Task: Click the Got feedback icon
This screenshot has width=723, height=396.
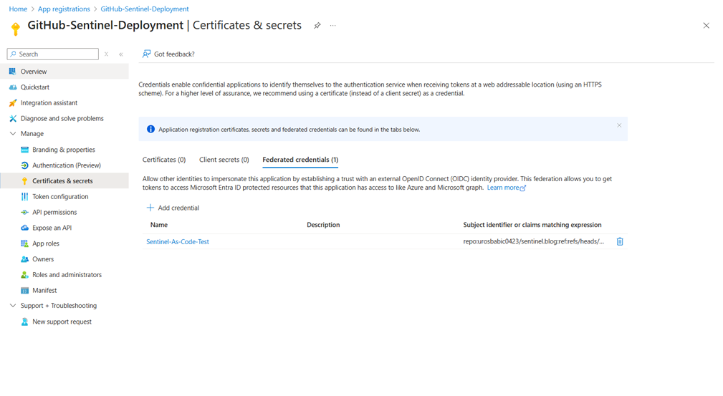Action: click(147, 54)
